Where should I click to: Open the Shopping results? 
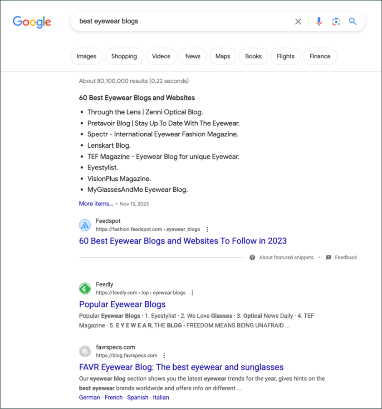coord(124,56)
